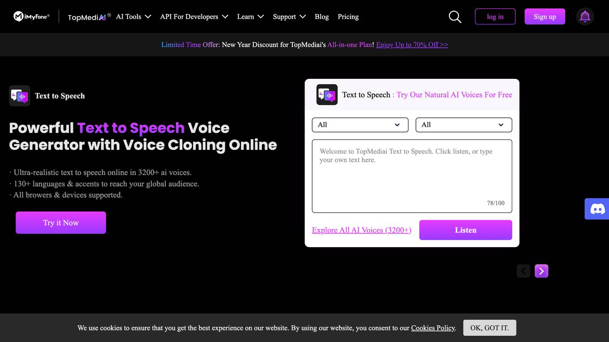The height and width of the screenshot is (342, 609).
Task: Accept cookies with OK, GOT IT
Action: 489,328
